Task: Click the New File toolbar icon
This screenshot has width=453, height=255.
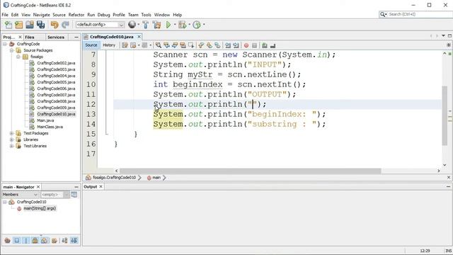Action: click(x=8, y=25)
